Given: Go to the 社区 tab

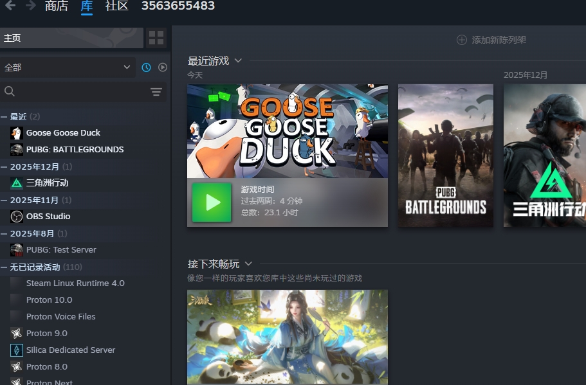Looking at the screenshot, I should [116, 6].
